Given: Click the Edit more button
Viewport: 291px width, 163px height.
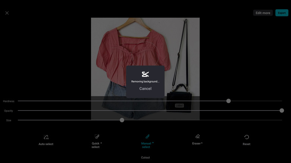Looking at the screenshot, I should [263, 13].
